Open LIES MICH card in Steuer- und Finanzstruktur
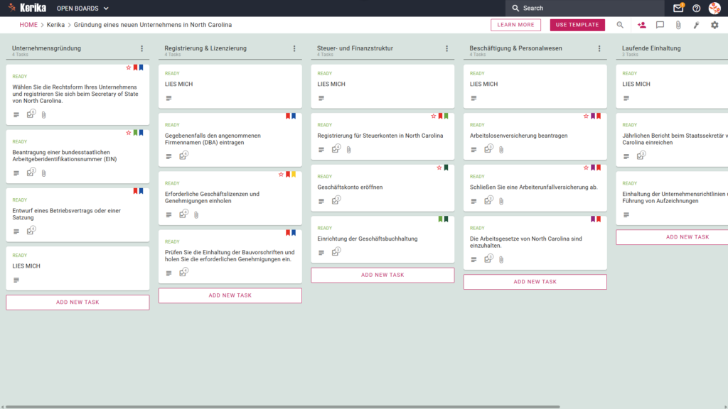The image size is (728, 409). click(382, 86)
